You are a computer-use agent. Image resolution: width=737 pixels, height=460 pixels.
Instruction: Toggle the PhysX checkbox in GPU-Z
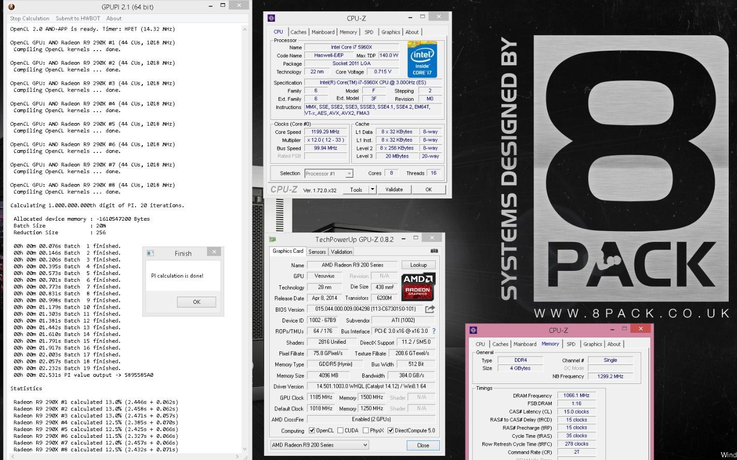(365, 431)
